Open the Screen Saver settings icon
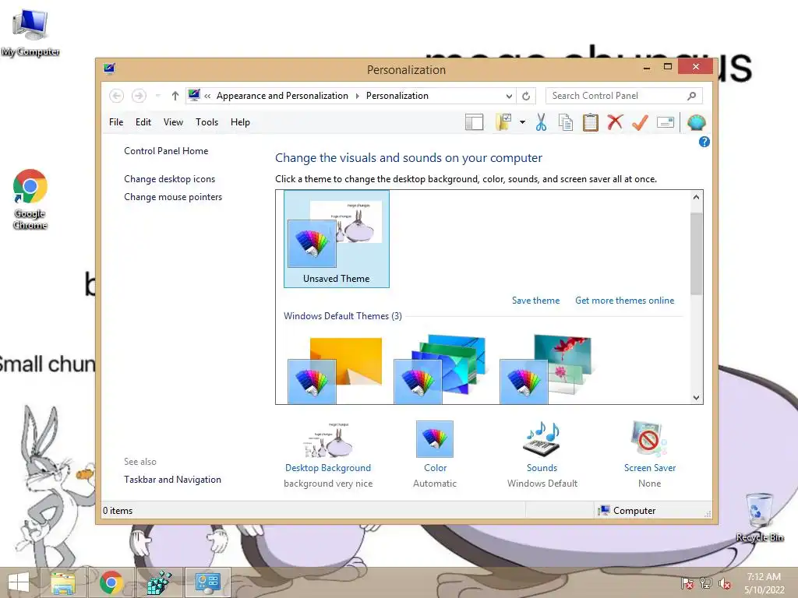The height and width of the screenshot is (598, 798). 649,439
